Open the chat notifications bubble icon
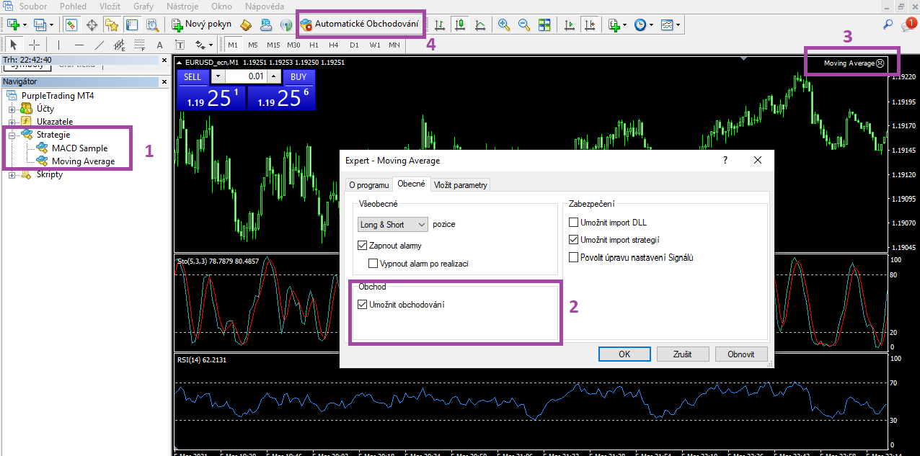 coord(908,24)
